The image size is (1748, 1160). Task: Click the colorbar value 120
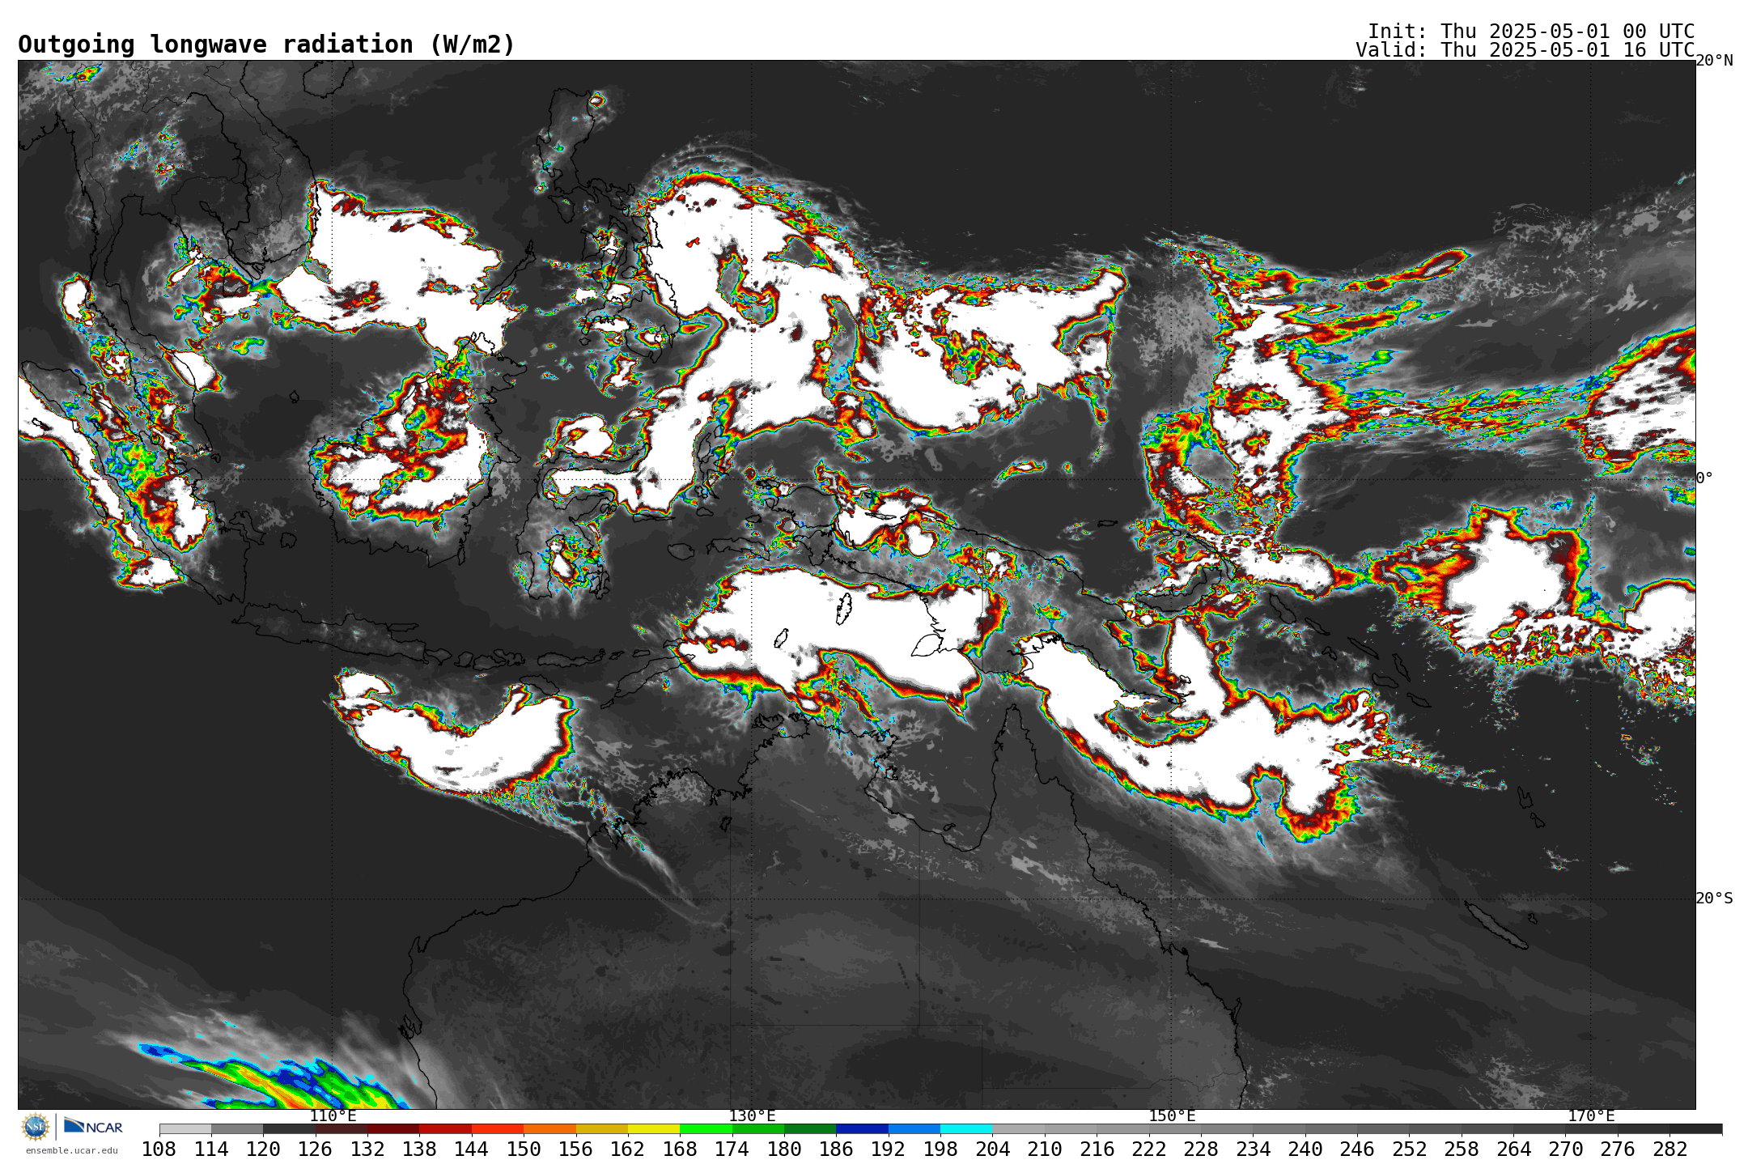click(263, 1149)
